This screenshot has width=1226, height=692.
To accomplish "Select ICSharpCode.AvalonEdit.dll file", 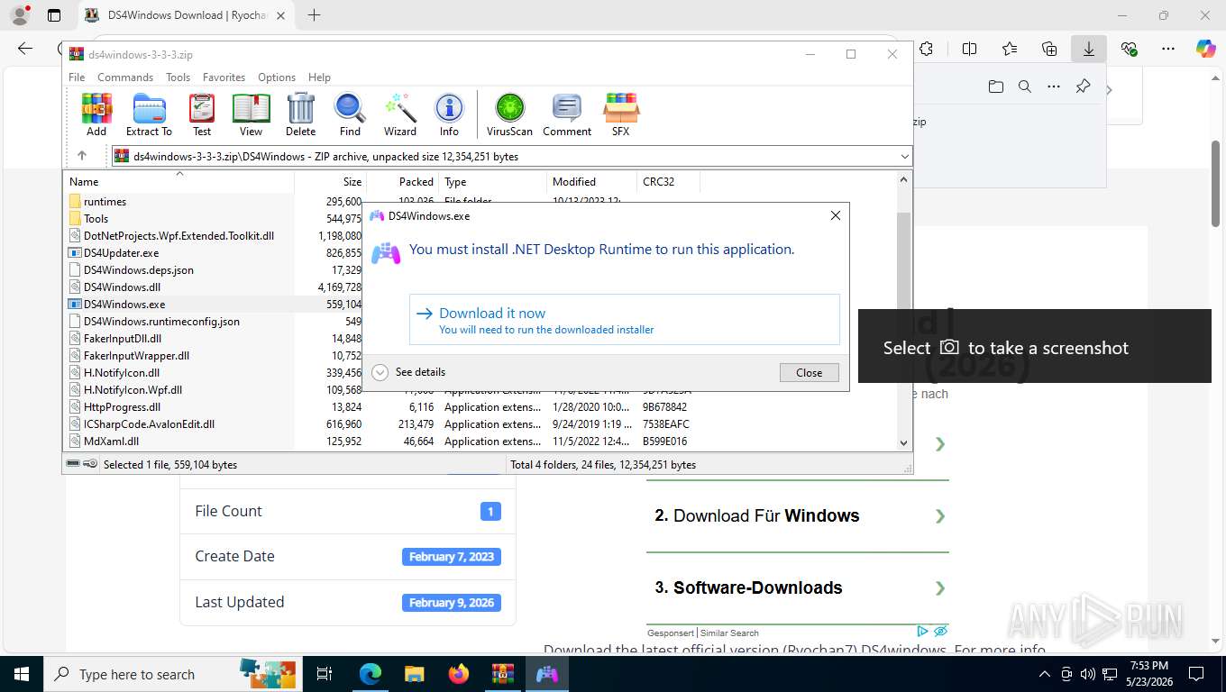I will pyautogui.click(x=149, y=424).
